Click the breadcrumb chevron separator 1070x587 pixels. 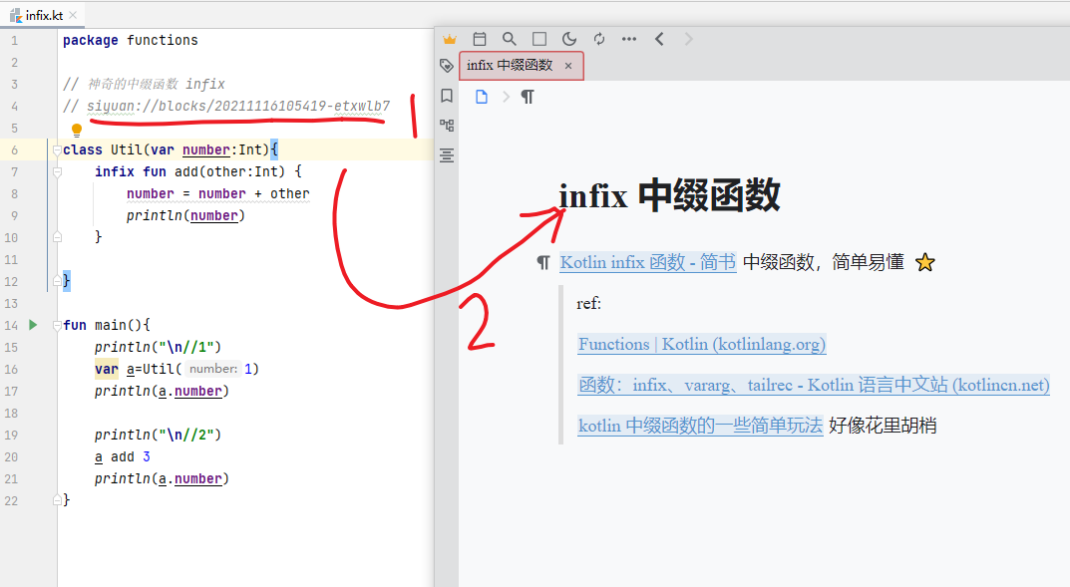coord(506,97)
